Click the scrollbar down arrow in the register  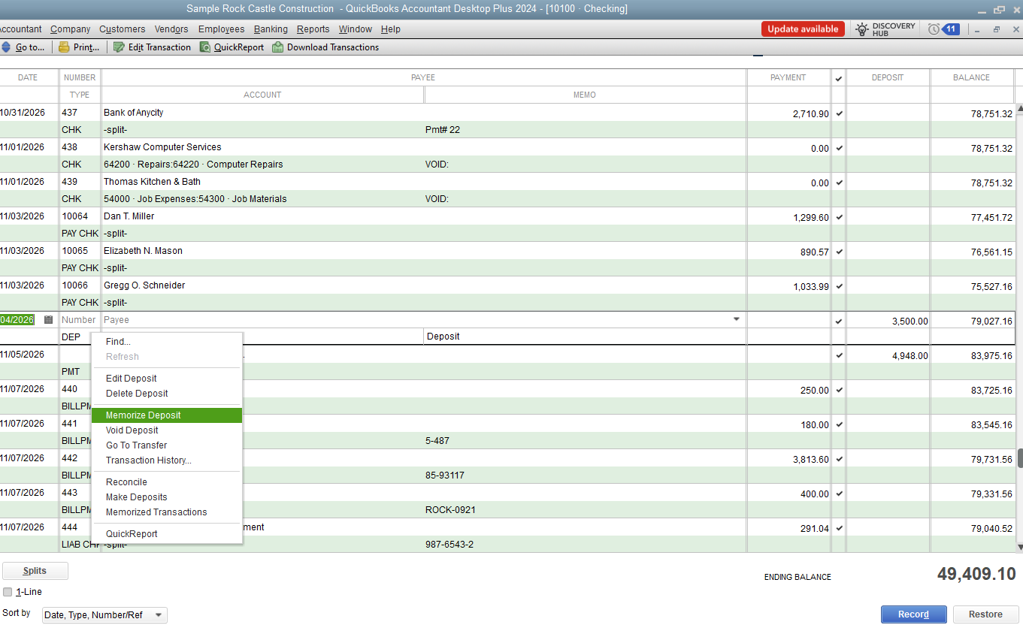(x=1019, y=546)
